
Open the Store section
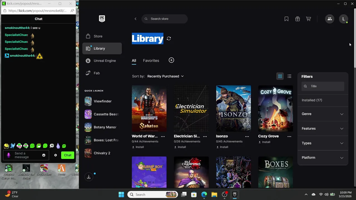(x=102, y=36)
